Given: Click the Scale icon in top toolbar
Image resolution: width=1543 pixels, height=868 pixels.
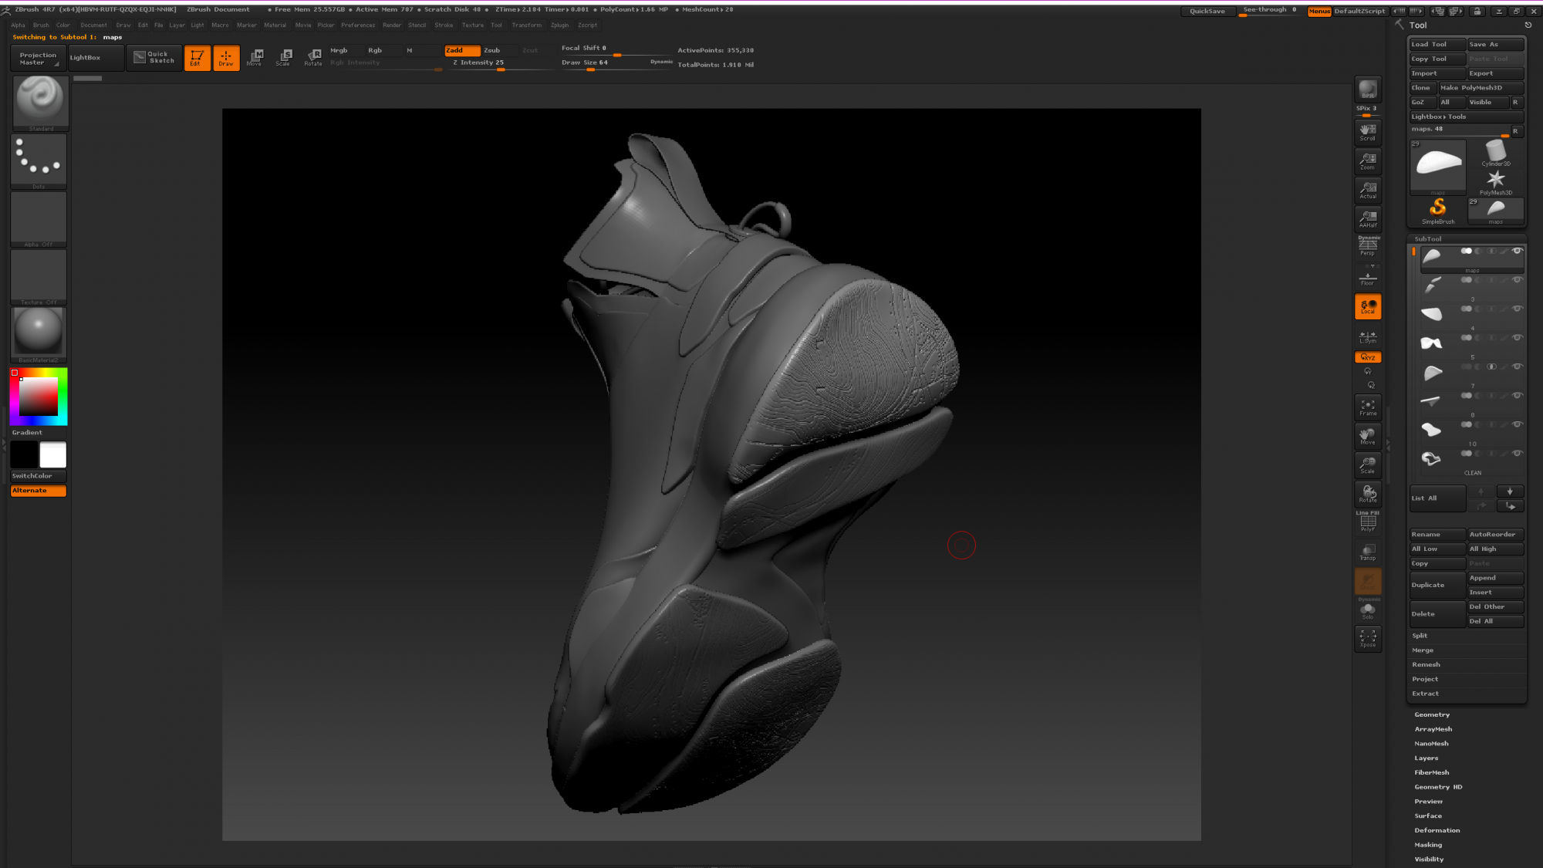Looking at the screenshot, I should click(x=283, y=57).
